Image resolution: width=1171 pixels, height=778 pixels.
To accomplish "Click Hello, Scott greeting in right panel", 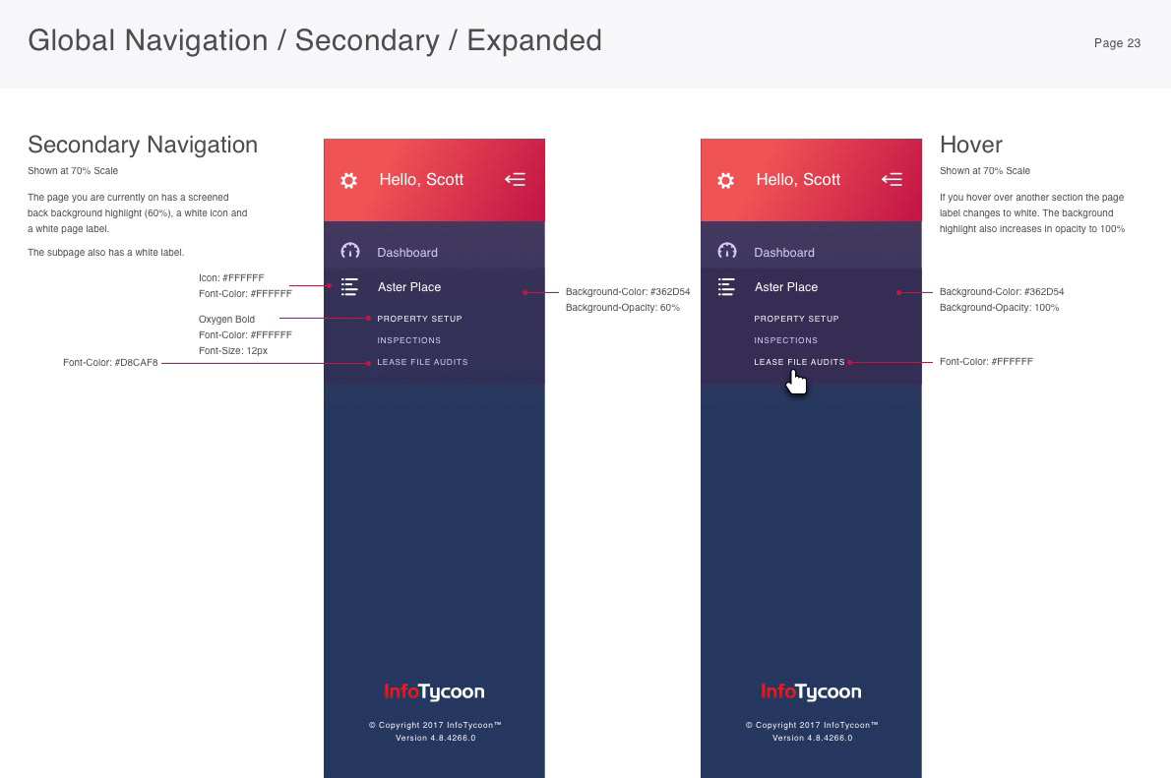I will tap(798, 180).
